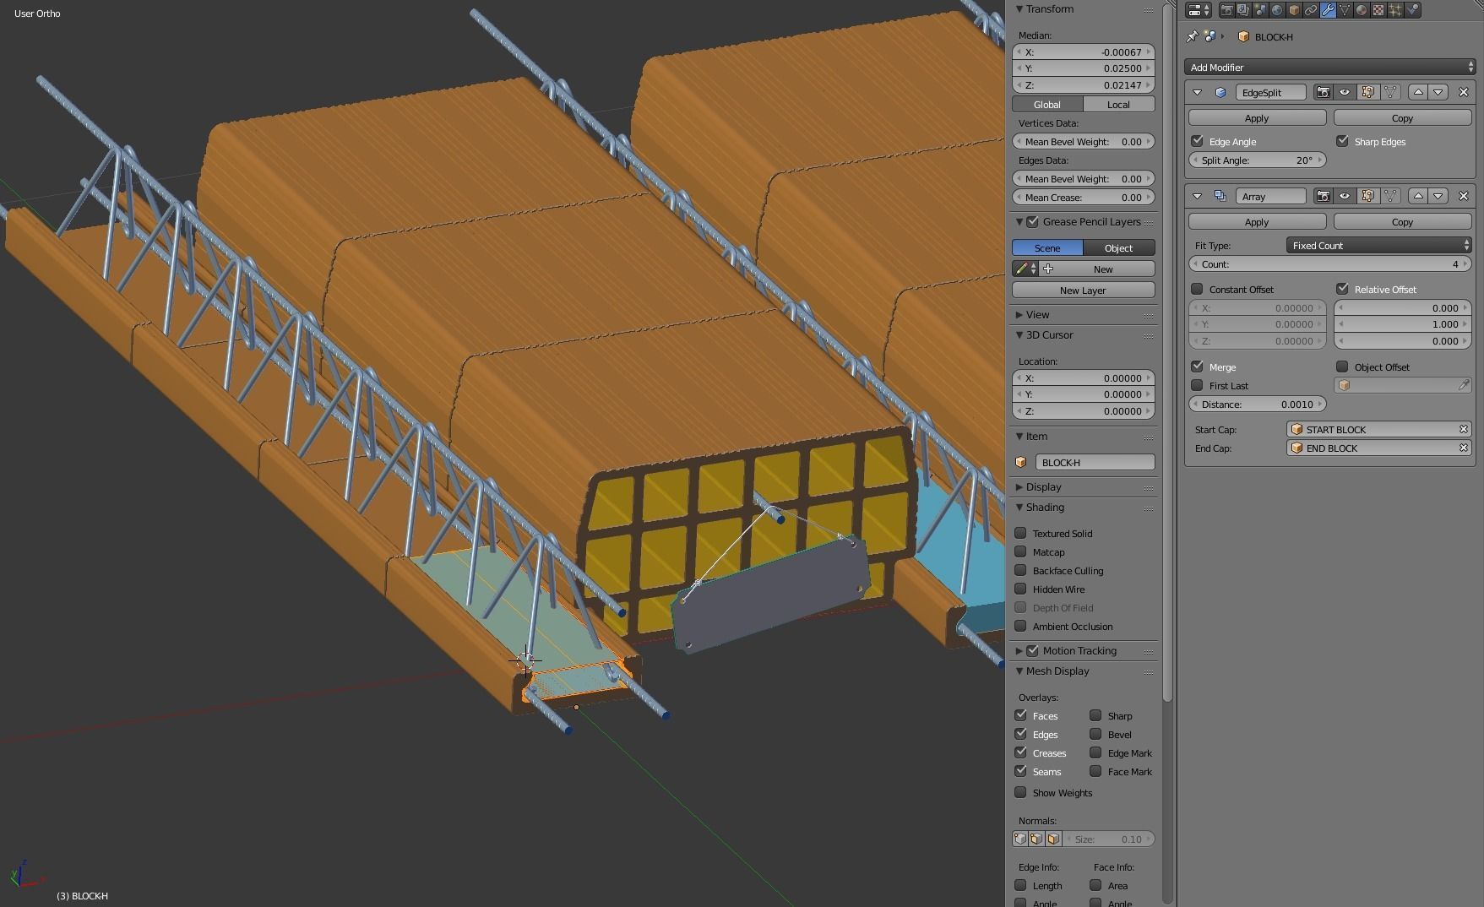Viewport: 1484px width, 907px height.
Task: Toggle the pin icon beside BLOCK-H
Action: coord(1193,36)
